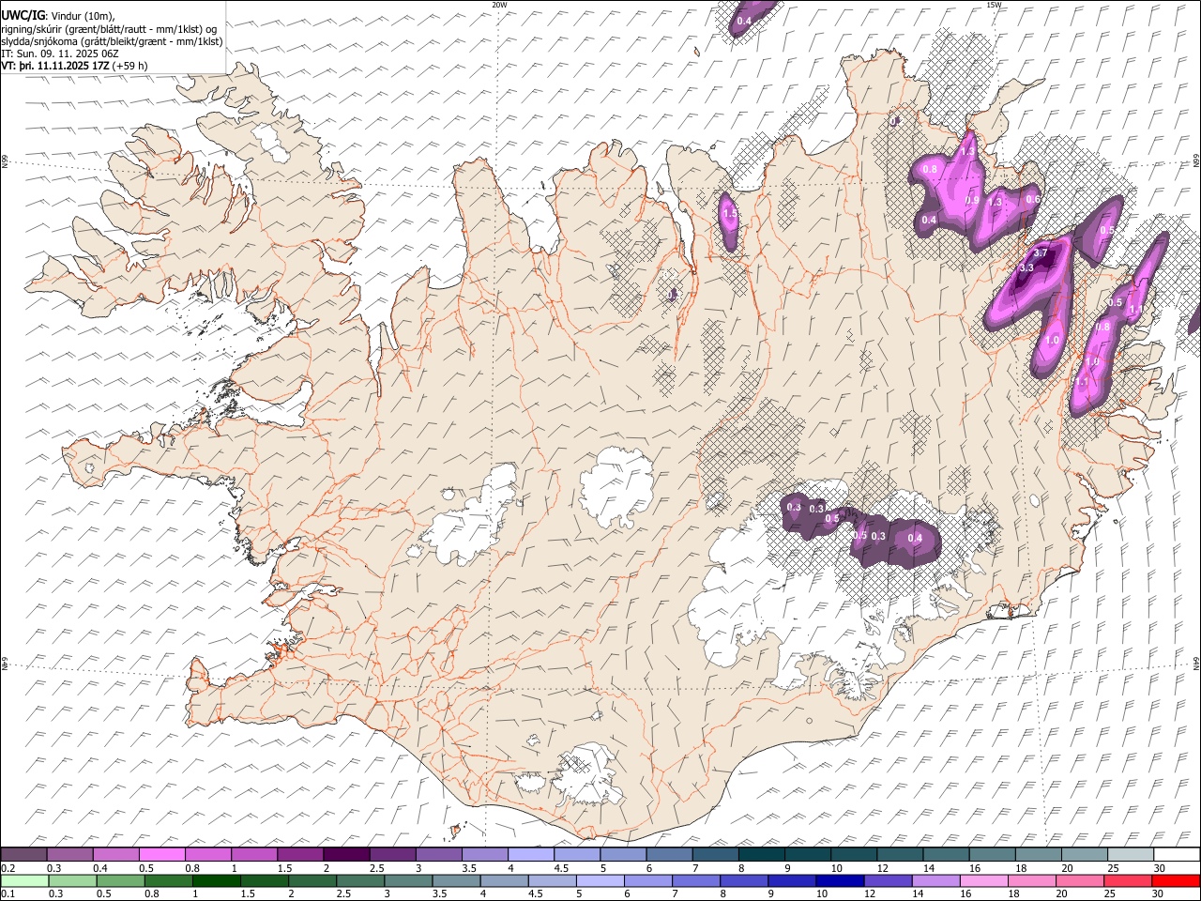Click the "3.3" snowfall value on the map

click(1026, 267)
